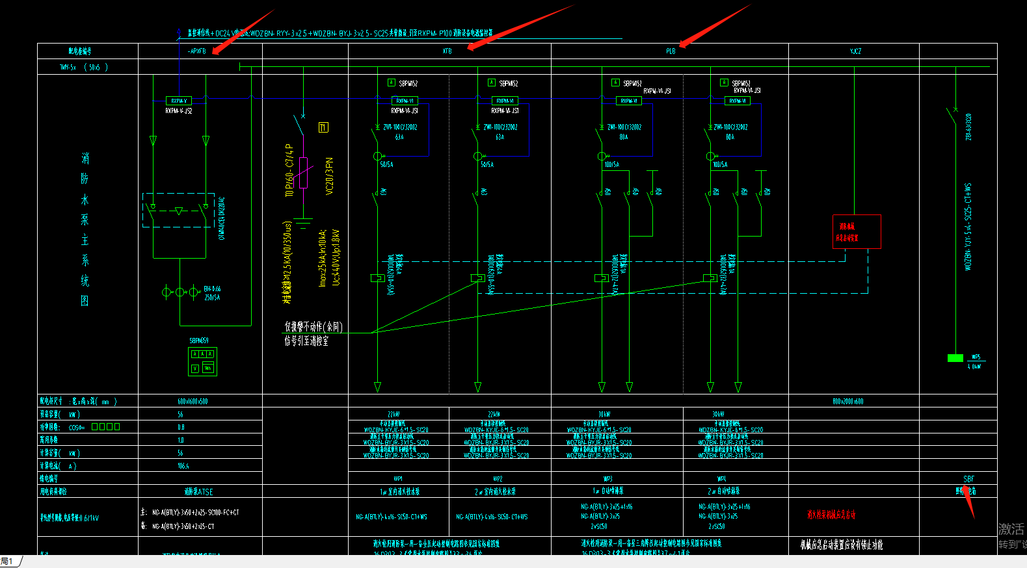
Task: Select the 配电柜编号 row header
Action: click(x=80, y=51)
